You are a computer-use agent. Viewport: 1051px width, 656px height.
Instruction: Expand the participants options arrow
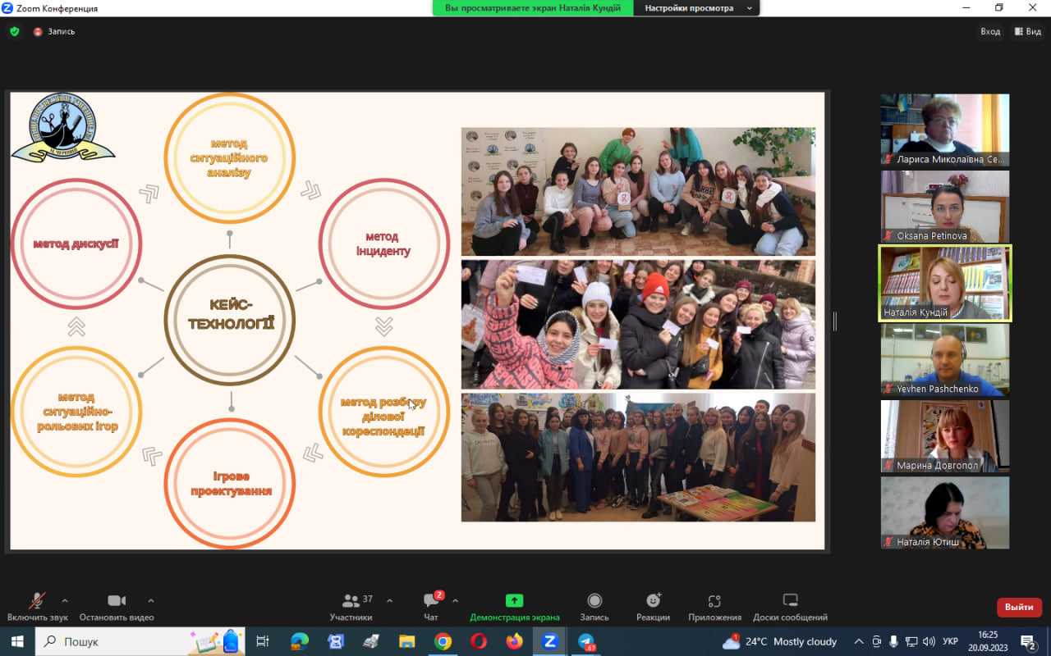point(389,600)
